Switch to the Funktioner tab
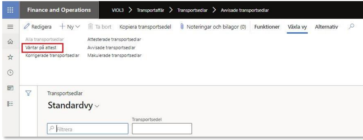The width and height of the screenshot is (363, 140). point(267,27)
